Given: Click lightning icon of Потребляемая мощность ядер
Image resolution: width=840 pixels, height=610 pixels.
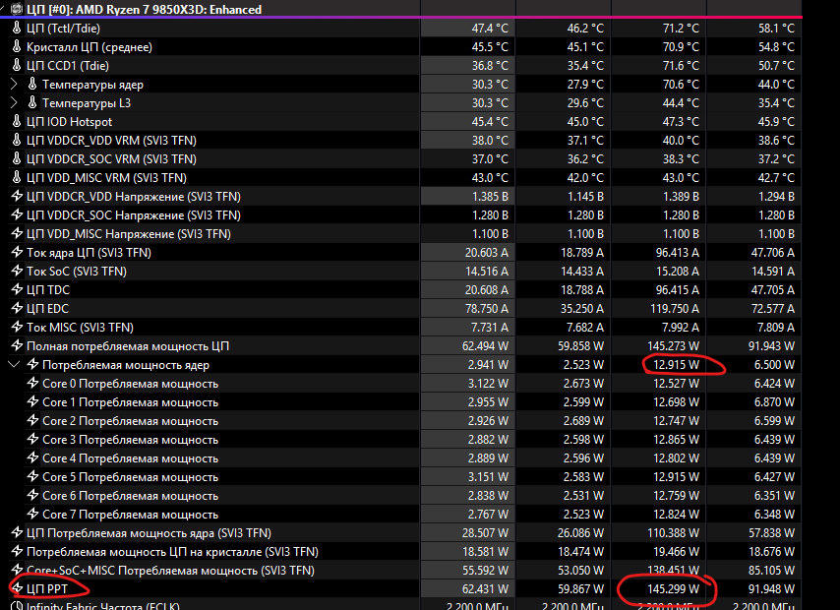Looking at the screenshot, I should pos(32,364).
